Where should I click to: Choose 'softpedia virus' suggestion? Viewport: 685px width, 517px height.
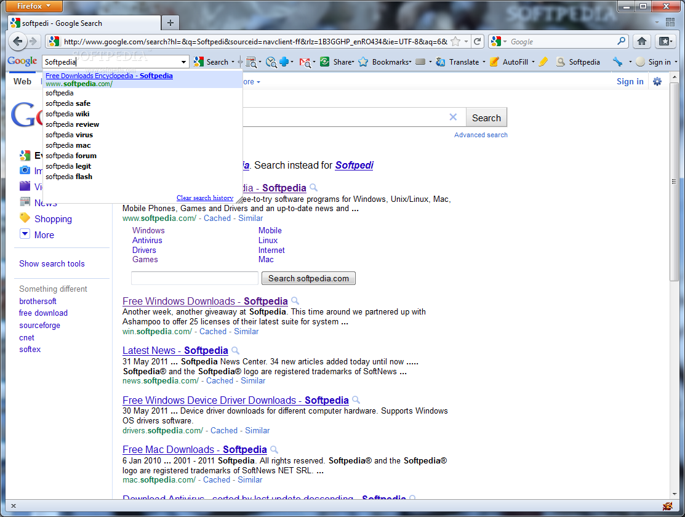point(69,135)
